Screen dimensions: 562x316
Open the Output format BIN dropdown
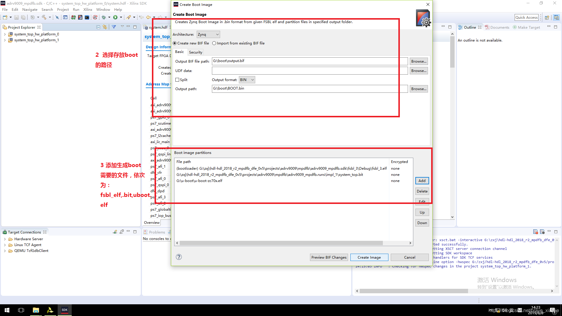(x=247, y=80)
